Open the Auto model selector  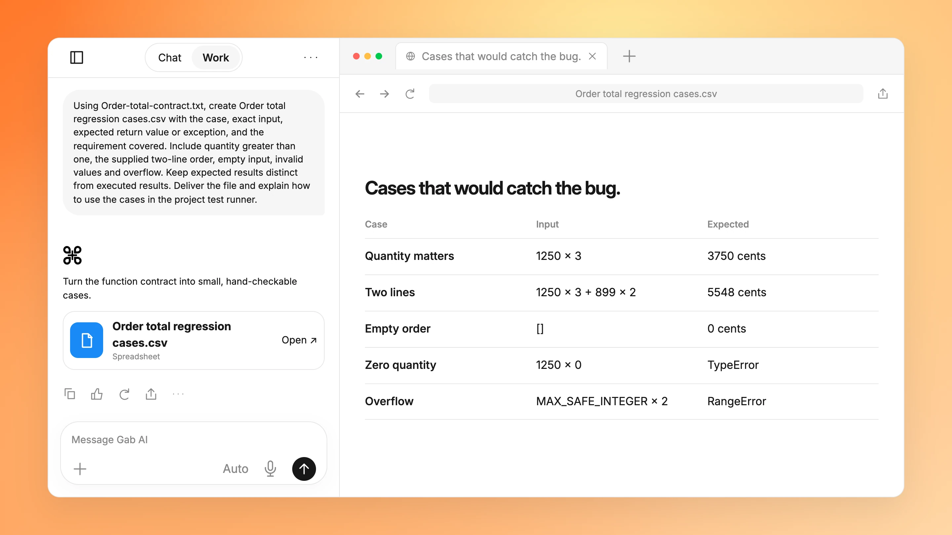(x=235, y=469)
